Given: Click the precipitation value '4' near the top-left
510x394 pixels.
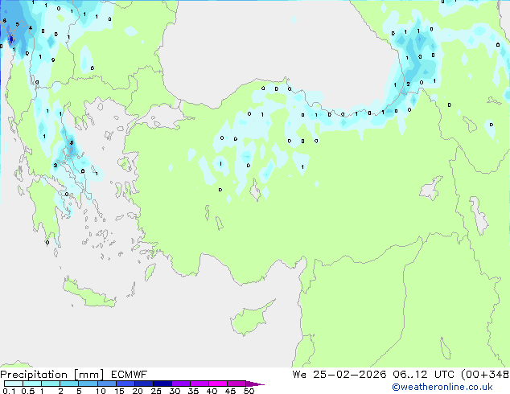Looking at the screenshot, I should (x=31, y=28).
